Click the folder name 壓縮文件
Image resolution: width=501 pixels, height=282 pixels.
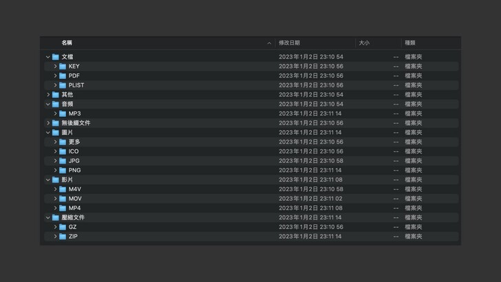pyautogui.click(x=73, y=217)
